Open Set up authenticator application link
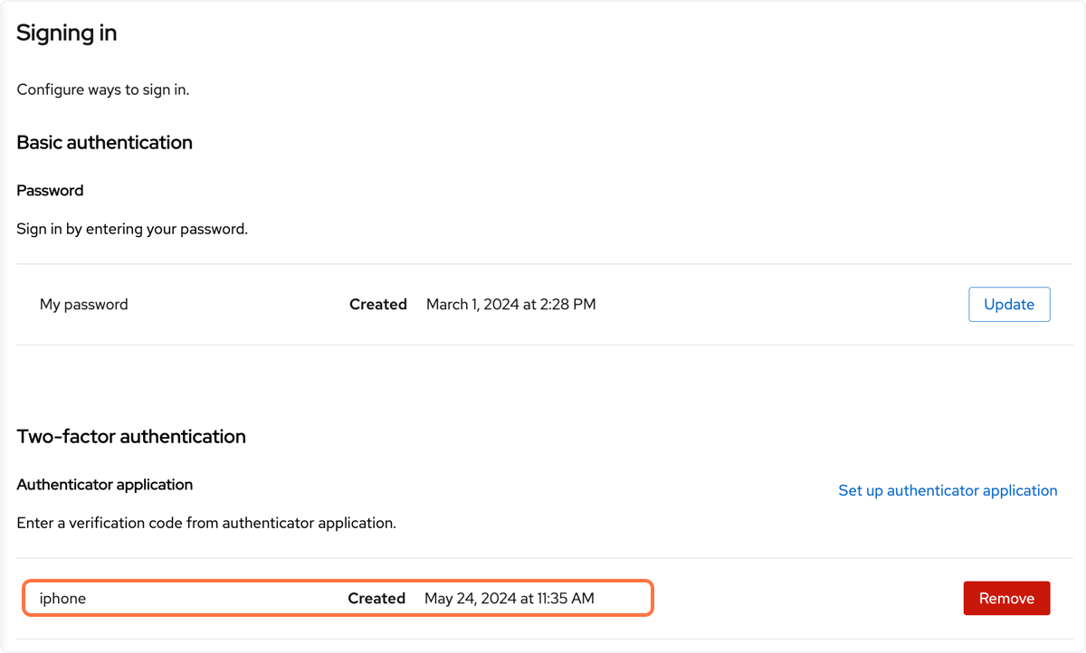This screenshot has width=1086, height=653. point(948,490)
